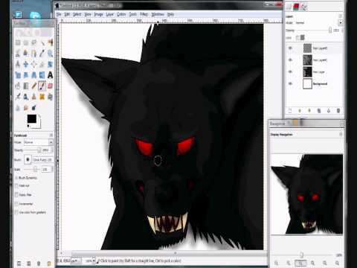Select the Ink tool

(x=26, y=97)
